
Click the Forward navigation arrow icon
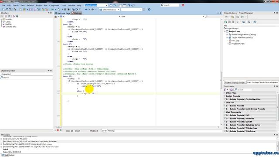click(x=92, y=10)
